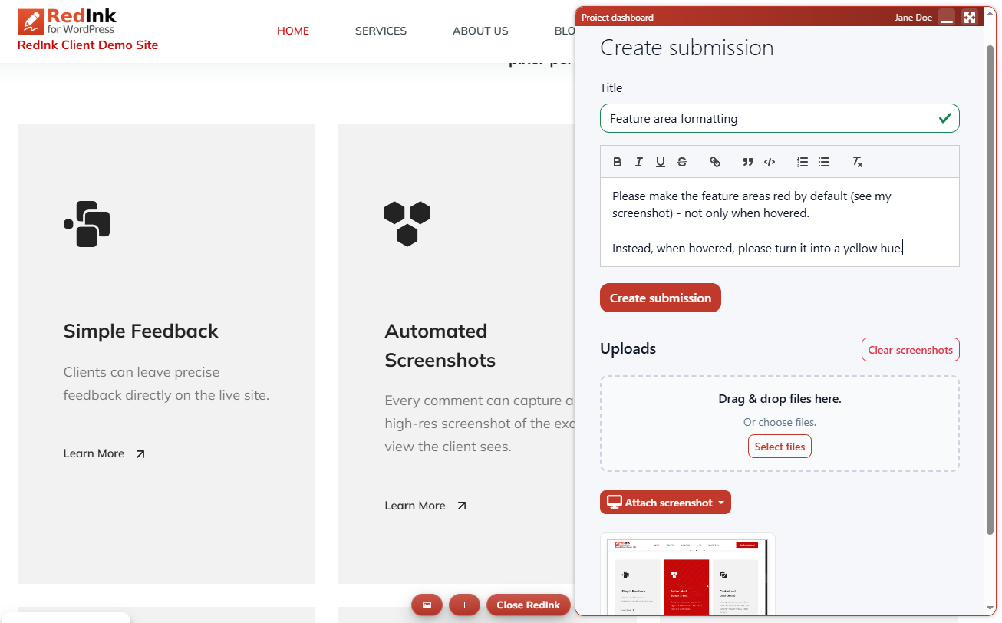Apply blockquote formatting
Screen dimensions: 1002x623
[747, 162]
